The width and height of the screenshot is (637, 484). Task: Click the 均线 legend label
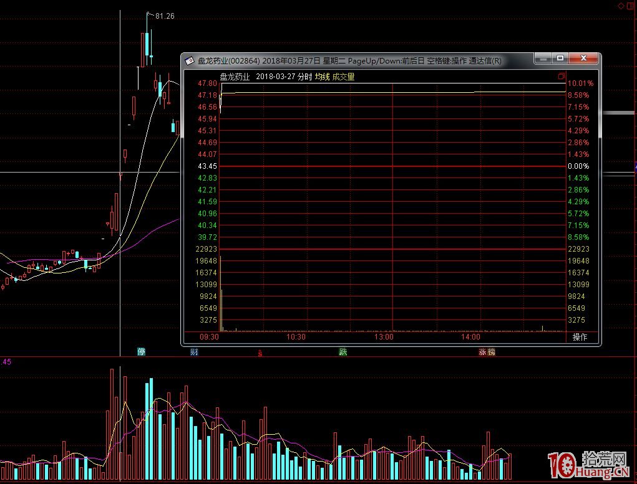(x=322, y=77)
